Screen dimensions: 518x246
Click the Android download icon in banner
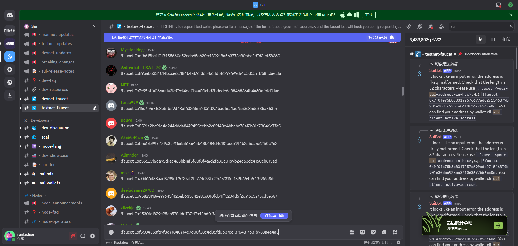[350, 15]
